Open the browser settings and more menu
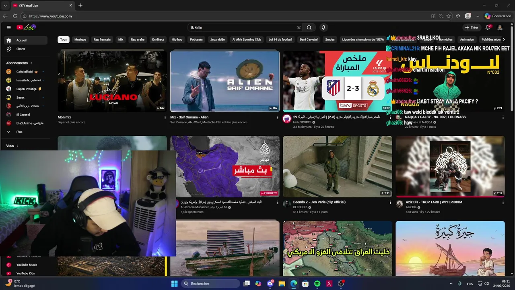The image size is (515, 290). 478,16
